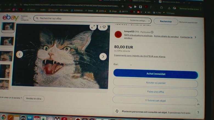Select the outlined first cat thumbnail
214x120 pixels.
8,27
